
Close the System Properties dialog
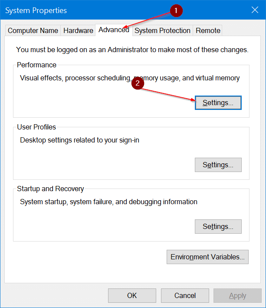tap(255, 10)
